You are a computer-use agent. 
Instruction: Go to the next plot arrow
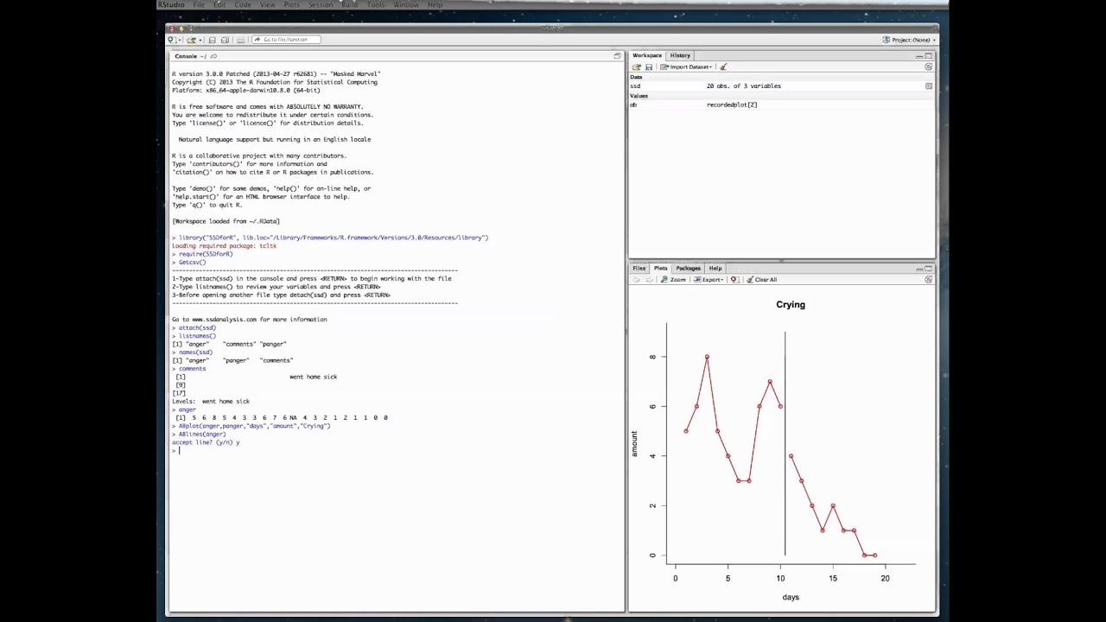[x=649, y=280]
